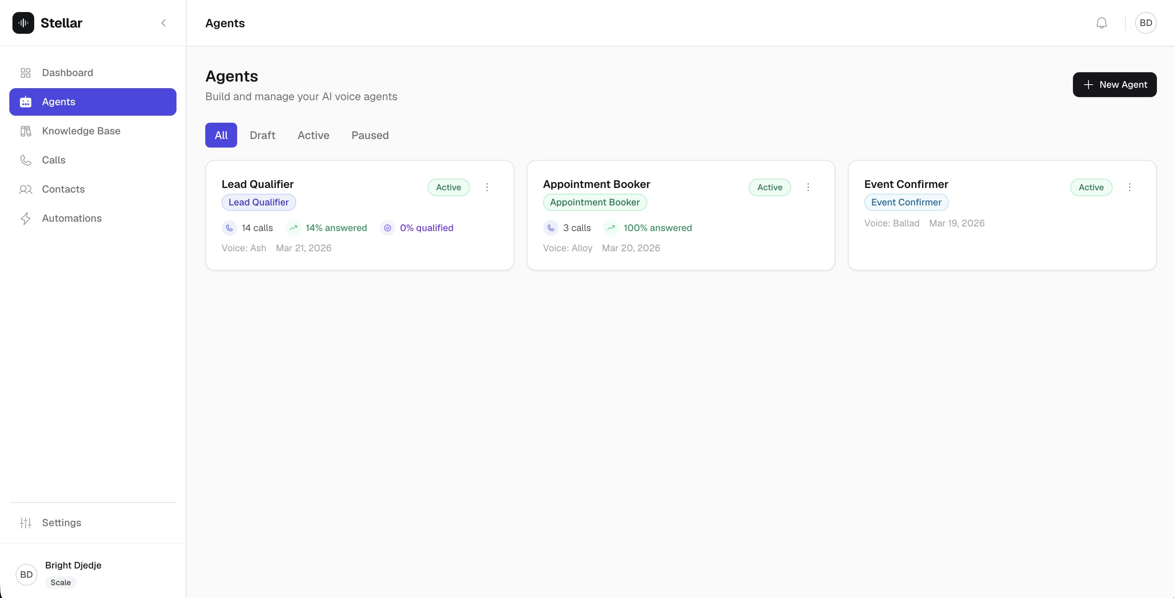Click the BD avatar in top bar
Screen dimensions: 1174x598
click(1145, 23)
